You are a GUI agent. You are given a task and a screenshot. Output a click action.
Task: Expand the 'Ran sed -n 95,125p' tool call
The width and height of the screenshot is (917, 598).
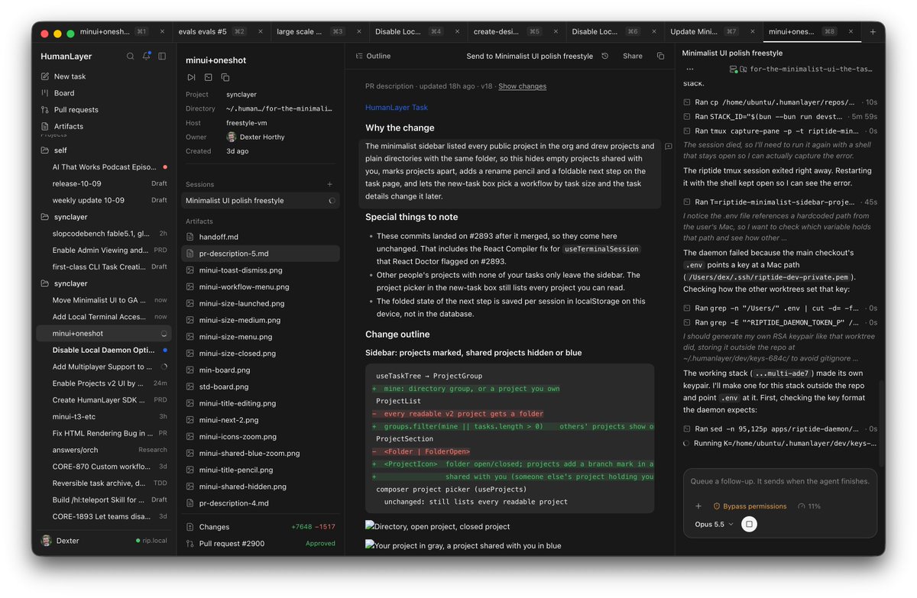coord(780,429)
